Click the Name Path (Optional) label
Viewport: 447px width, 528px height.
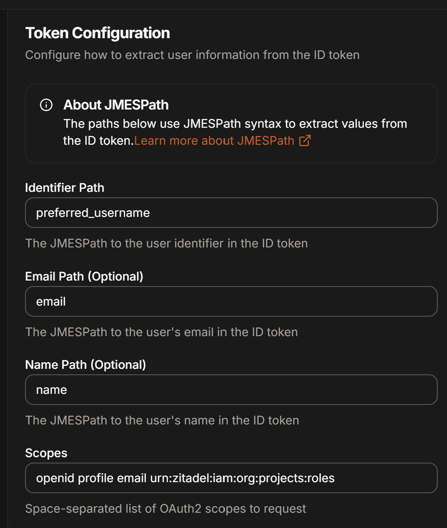point(85,365)
